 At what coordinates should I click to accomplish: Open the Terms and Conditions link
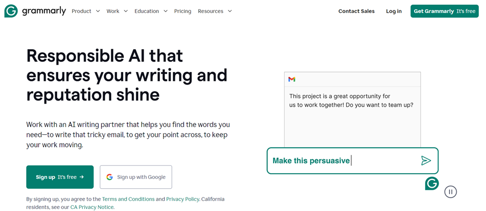click(x=129, y=199)
